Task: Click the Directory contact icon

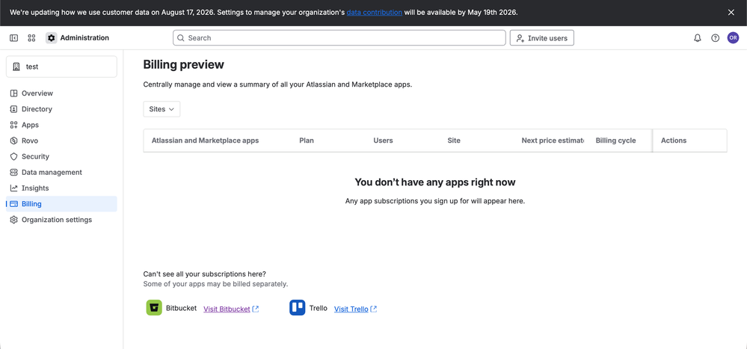Action: tap(13, 109)
